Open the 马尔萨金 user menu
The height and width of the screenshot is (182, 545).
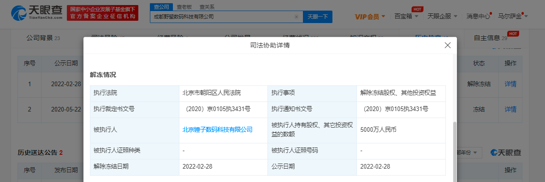pyautogui.click(x=513, y=16)
